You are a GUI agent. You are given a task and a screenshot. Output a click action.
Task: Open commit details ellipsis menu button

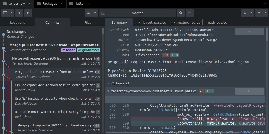point(250,31)
